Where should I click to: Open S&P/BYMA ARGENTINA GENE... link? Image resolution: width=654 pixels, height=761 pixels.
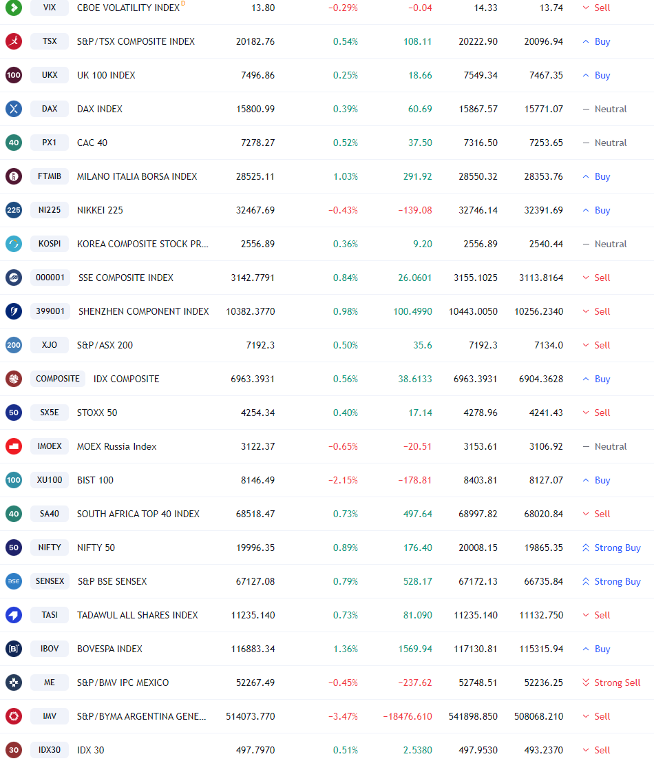point(142,716)
